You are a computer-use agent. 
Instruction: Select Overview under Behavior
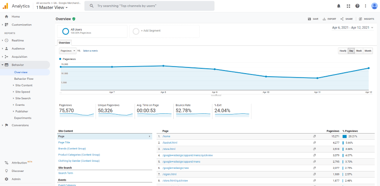(21, 72)
